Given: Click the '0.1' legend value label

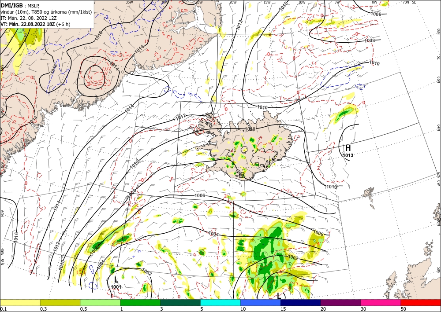Looking at the screenshot, I should click(3, 309).
